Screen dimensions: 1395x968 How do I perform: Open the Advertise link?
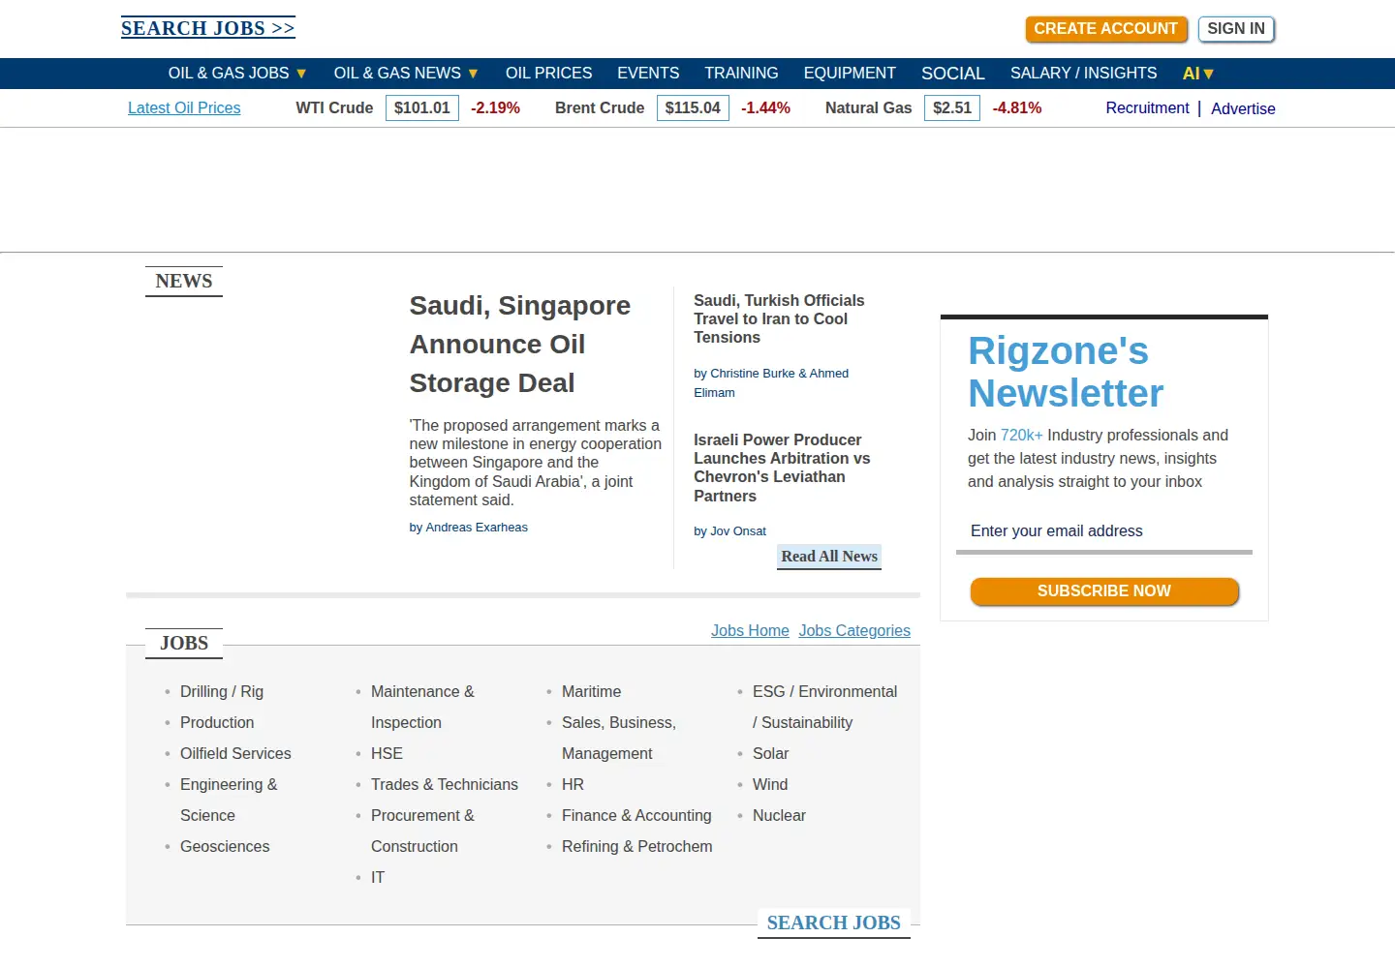pos(1243,108)
